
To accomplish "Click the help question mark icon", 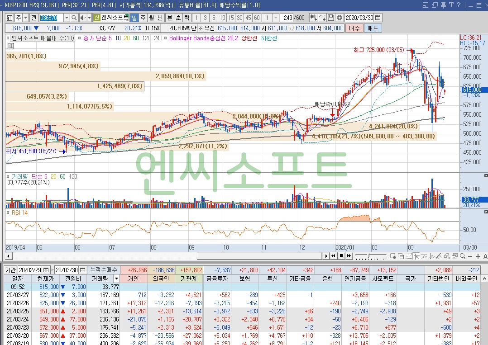I will 459,5.
